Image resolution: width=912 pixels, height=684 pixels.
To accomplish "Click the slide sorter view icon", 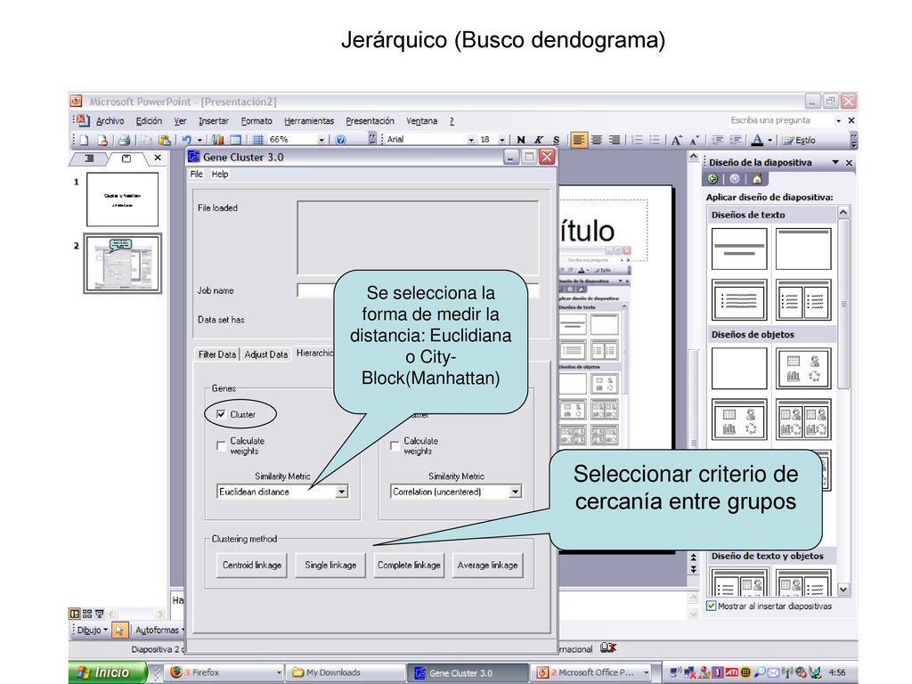I will coord(87,614).
